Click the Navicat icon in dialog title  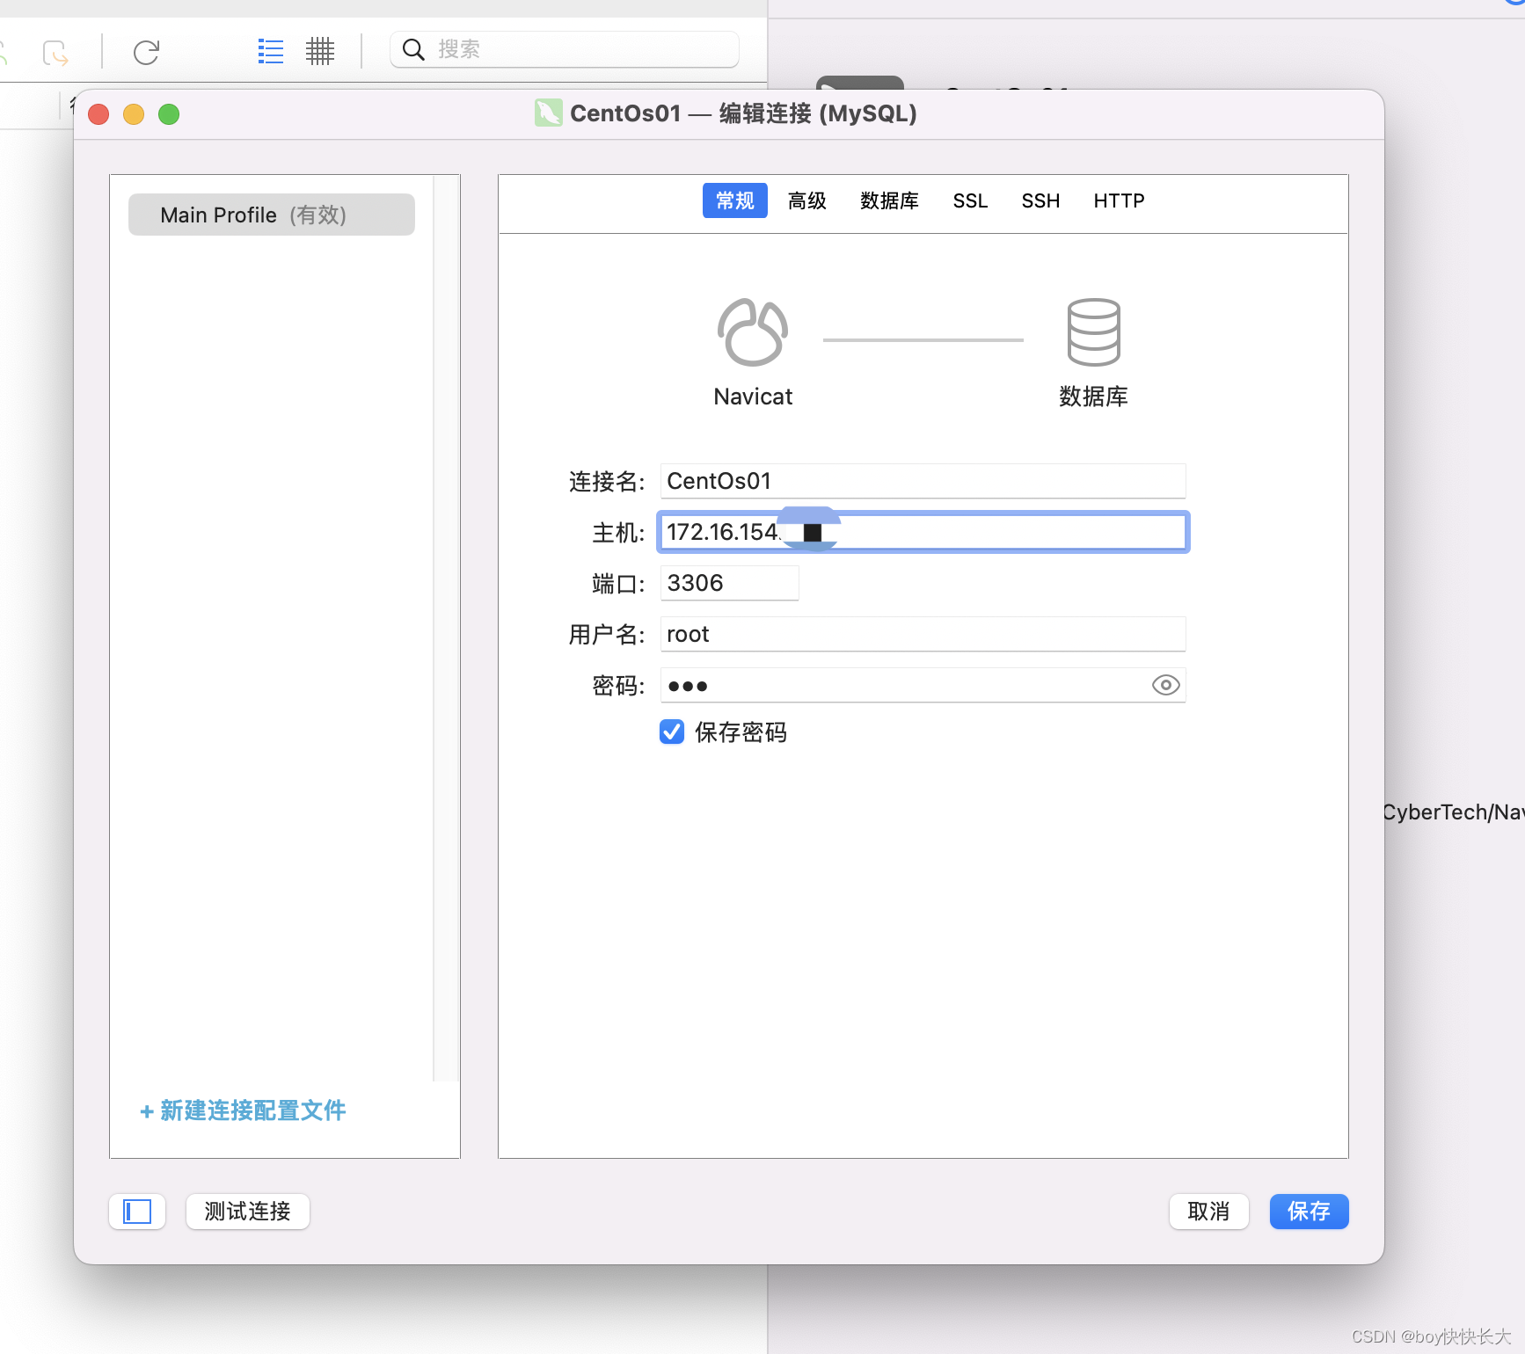pos(548,113)
